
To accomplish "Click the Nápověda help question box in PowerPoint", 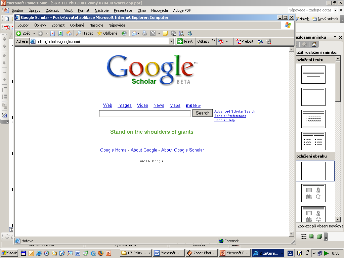I will pos(310,10).
